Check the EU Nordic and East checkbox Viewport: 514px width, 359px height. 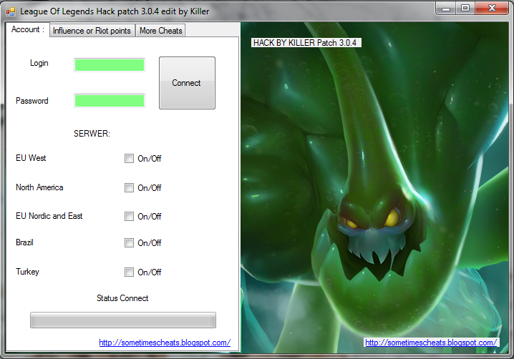pos(129,217)
